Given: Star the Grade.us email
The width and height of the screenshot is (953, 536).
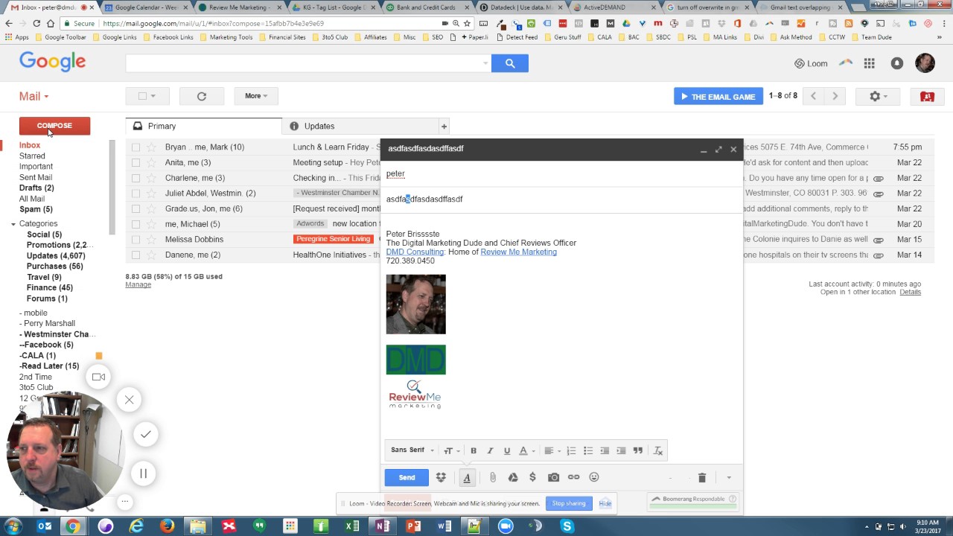Looking at the screenshot, I should (151, 209).
